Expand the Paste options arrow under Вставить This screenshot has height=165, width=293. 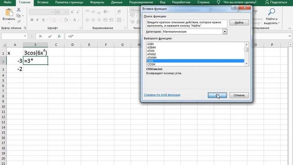coord(9,23)
